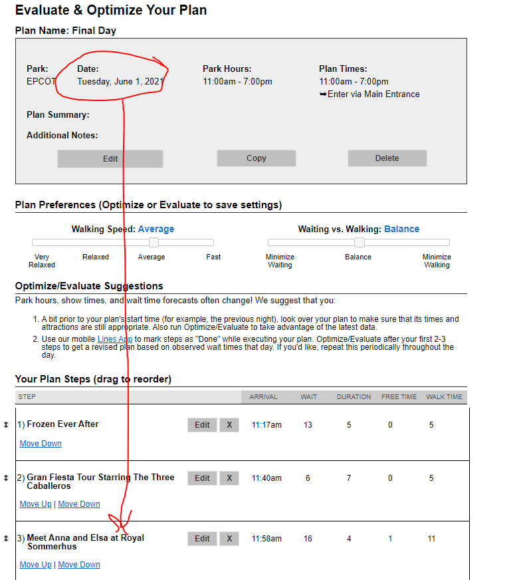The height and width of the screenshot is (580, 519).
Task: Click the drag handle icon for Frozen Ever After
Action: click(x=6, y=424)
